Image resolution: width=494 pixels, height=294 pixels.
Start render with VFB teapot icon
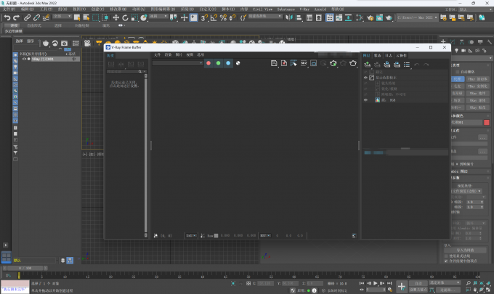click(353, 63)
